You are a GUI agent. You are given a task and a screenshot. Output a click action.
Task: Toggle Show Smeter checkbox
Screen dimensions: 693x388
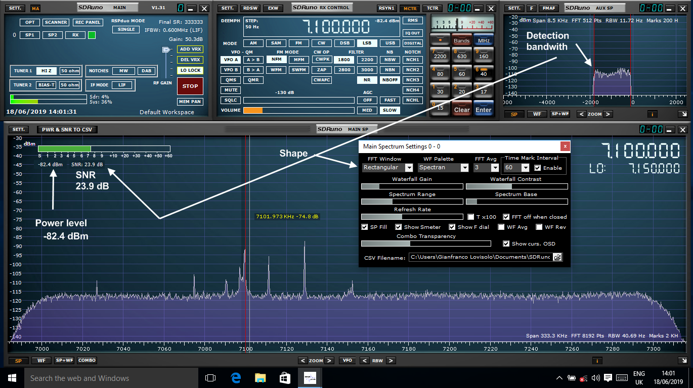399,227
